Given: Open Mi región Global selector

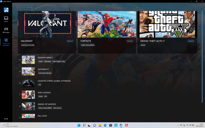Looking at the screenshot, I should [25, 7].
